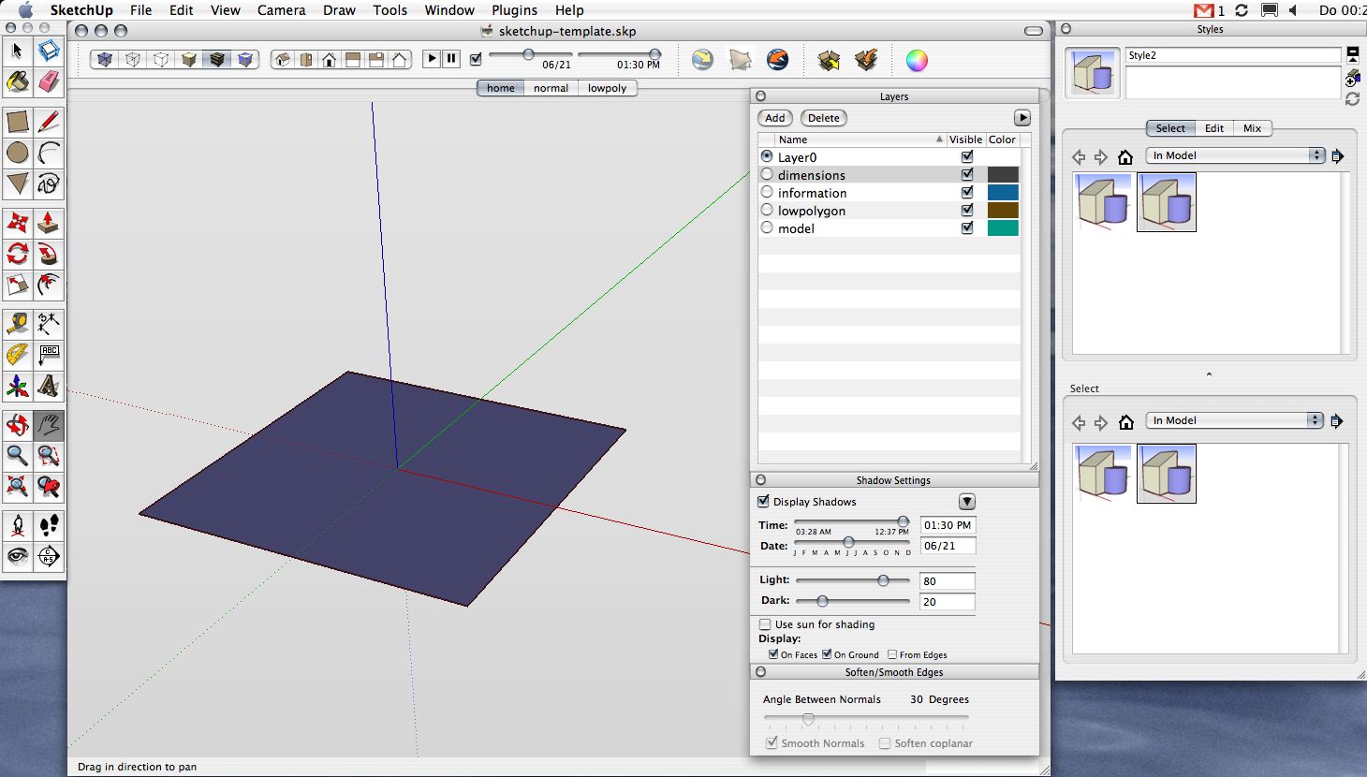The height and width of the screenshot is (777, 1367).
Task: Switch to the lowpoly scene tab
Action: [607, 88]
